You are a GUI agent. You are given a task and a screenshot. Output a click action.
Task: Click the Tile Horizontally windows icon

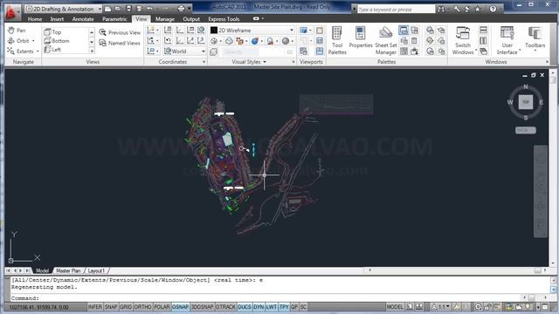pyautogui.click(x=483, y=31)
